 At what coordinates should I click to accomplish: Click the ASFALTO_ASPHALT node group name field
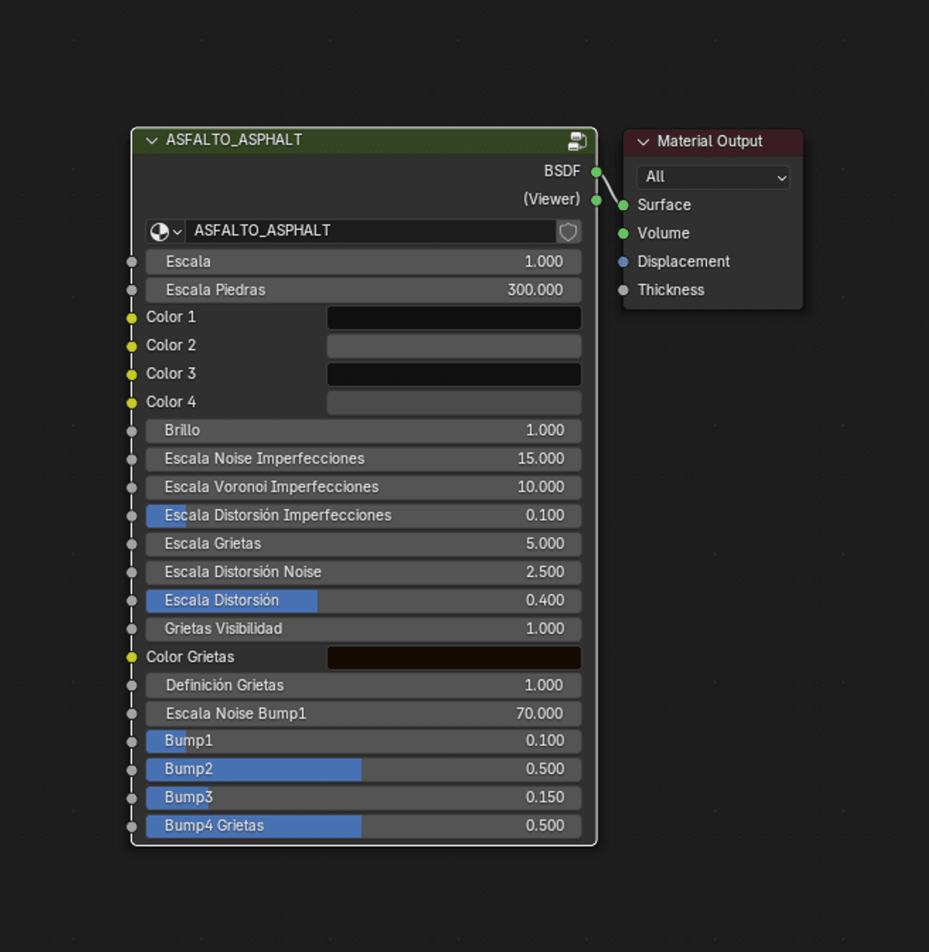[371, 232]
